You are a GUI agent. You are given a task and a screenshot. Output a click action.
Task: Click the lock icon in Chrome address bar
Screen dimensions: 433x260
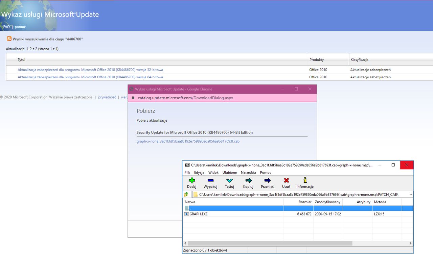pyautogui.click(x=133, y=98)
